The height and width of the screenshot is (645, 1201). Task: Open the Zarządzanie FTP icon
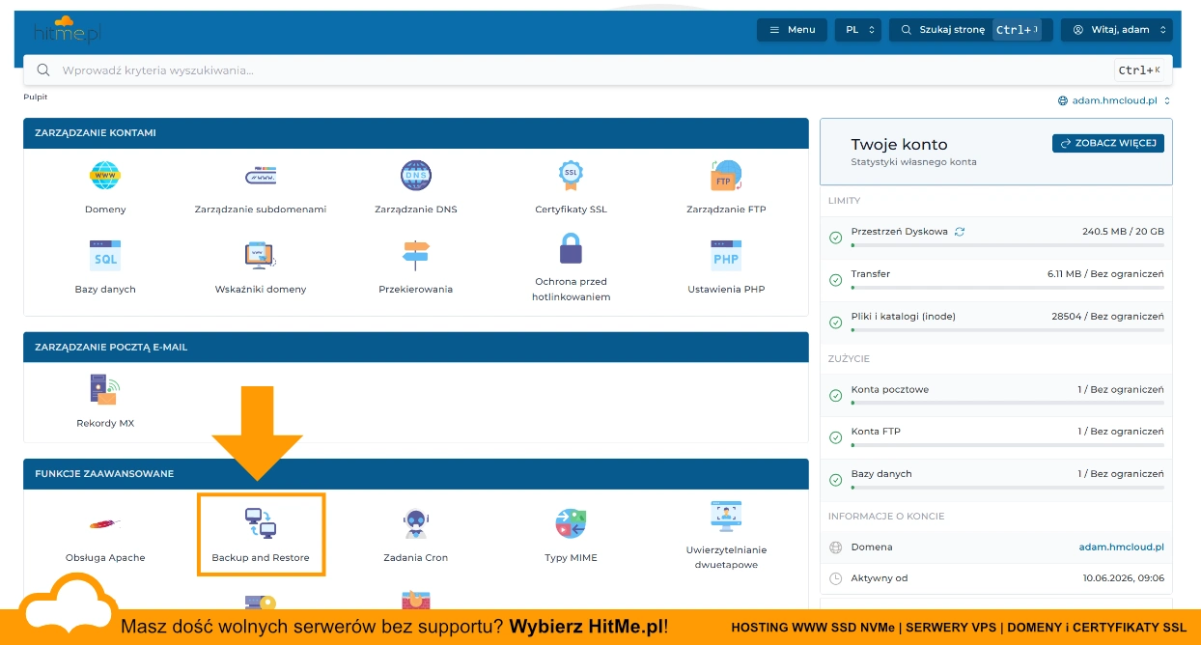(x=726, y=176)
